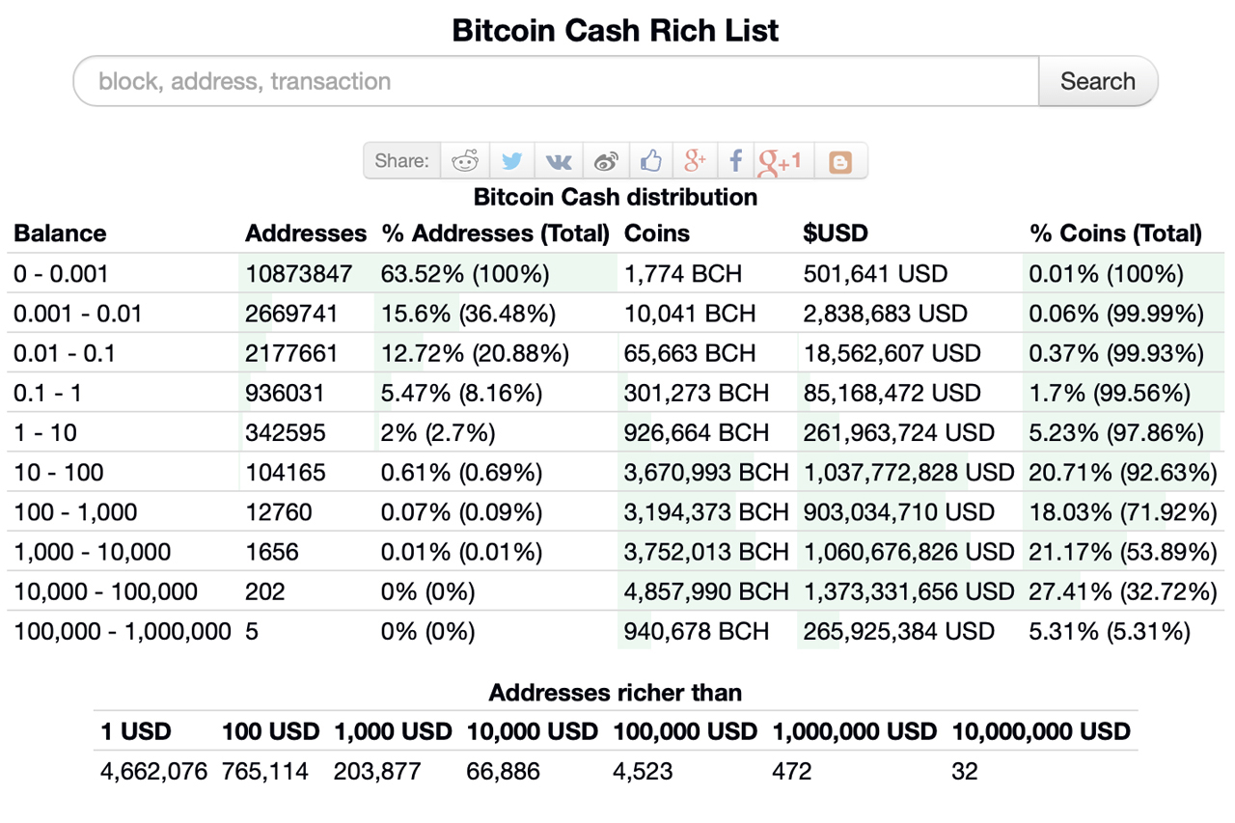The image size is (1235, 823).
Task: Share on Google Plus
Action: click(x=696, y=160)
